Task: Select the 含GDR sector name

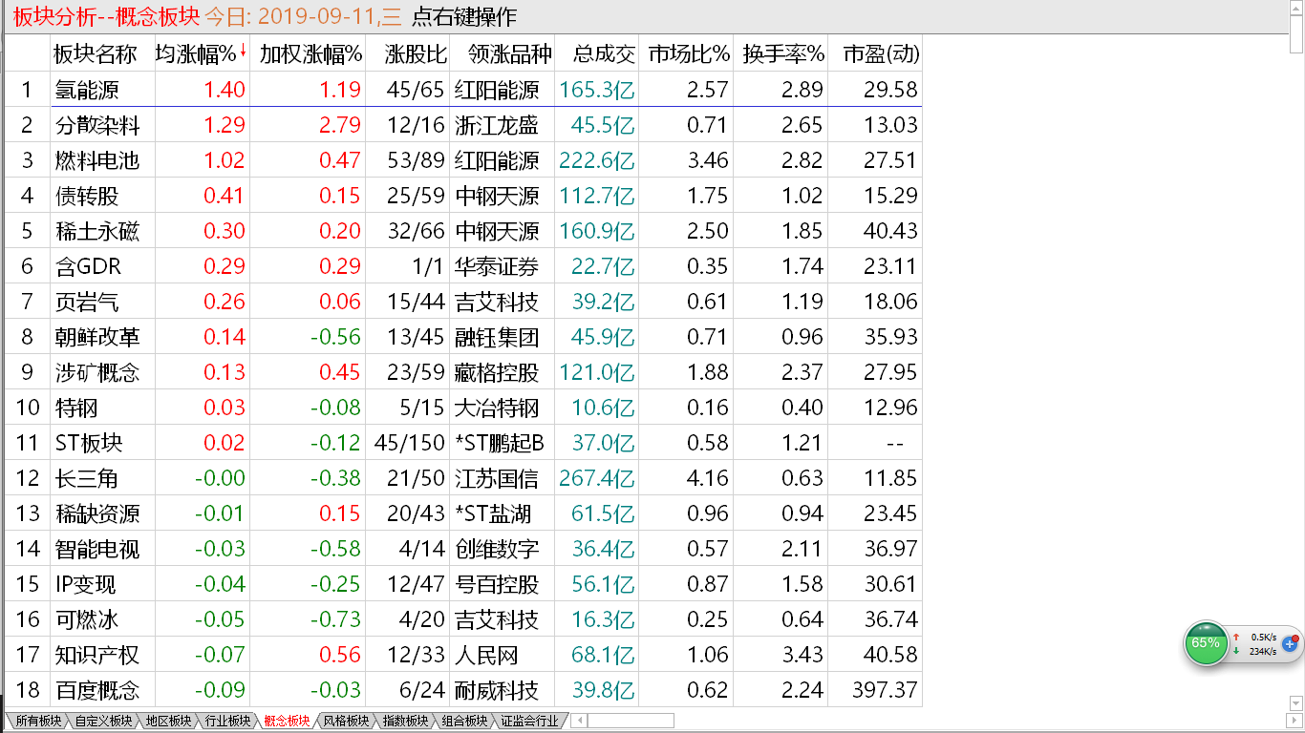Action: [x=87, y=266]
